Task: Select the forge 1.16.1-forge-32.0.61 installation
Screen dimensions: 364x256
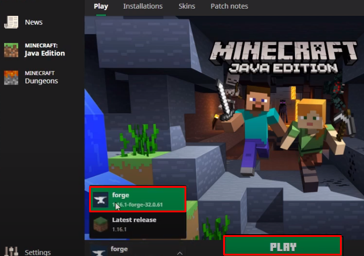Action: 138,199
